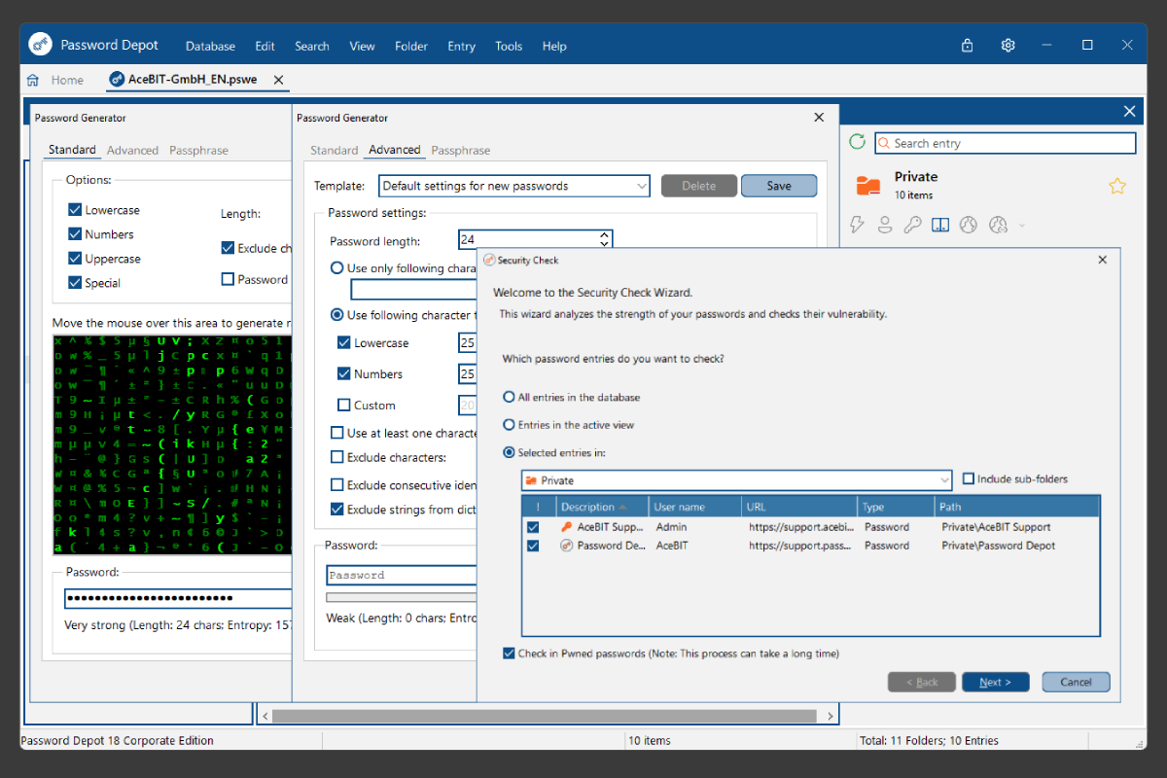Open the View menu

(x=362, y=46)
